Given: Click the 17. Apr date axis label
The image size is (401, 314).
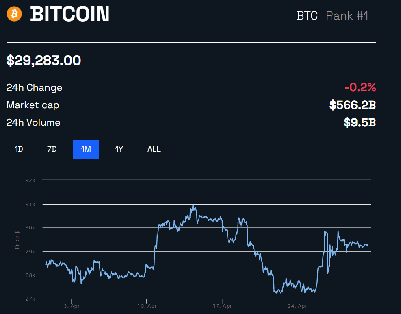Looking at the screenshot, I should [222, 306].
